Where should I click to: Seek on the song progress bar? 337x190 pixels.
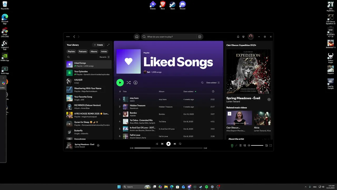click(168, 148)
